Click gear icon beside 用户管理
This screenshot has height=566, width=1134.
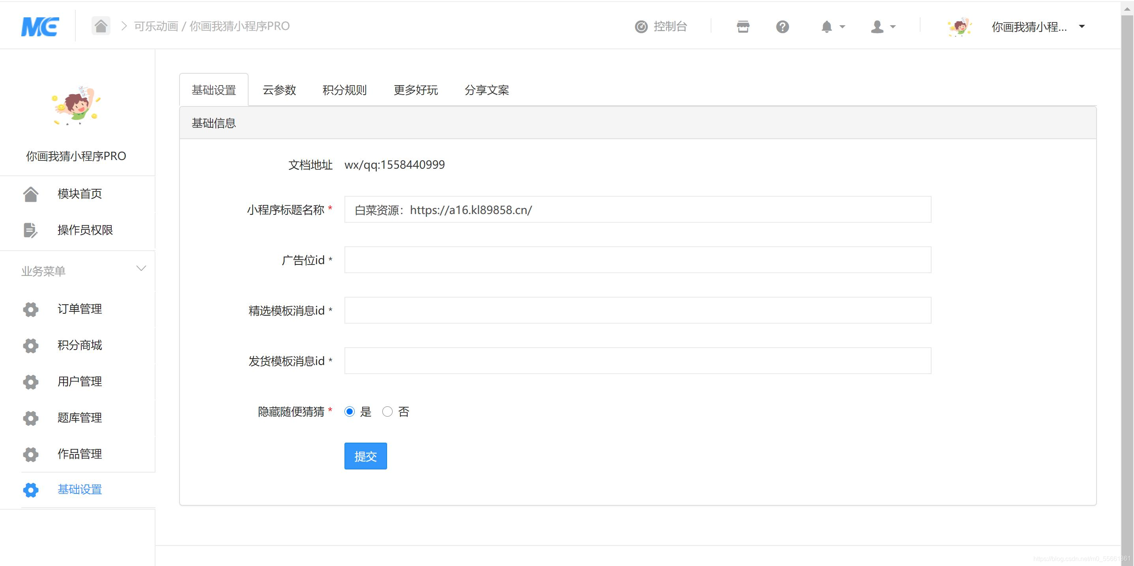pos(30,382)
